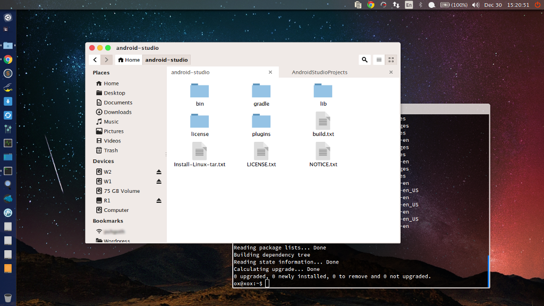The image size is (544, 306).
Task: Select Install-Linux-tar.txt file
Action: tap(200, 155)
